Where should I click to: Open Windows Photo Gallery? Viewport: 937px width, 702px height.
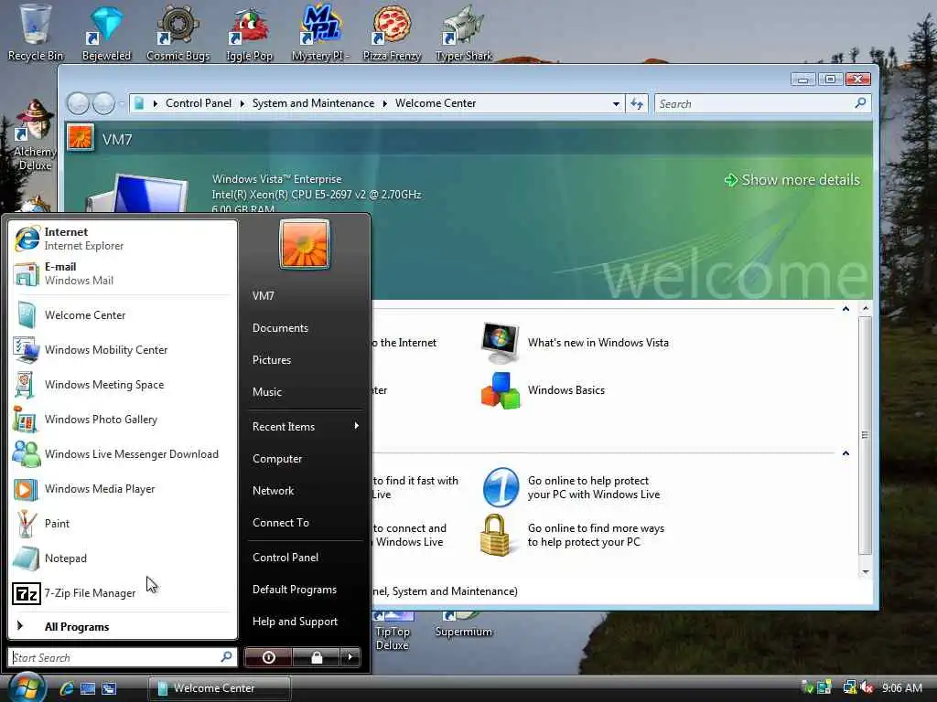click(122, 419)
